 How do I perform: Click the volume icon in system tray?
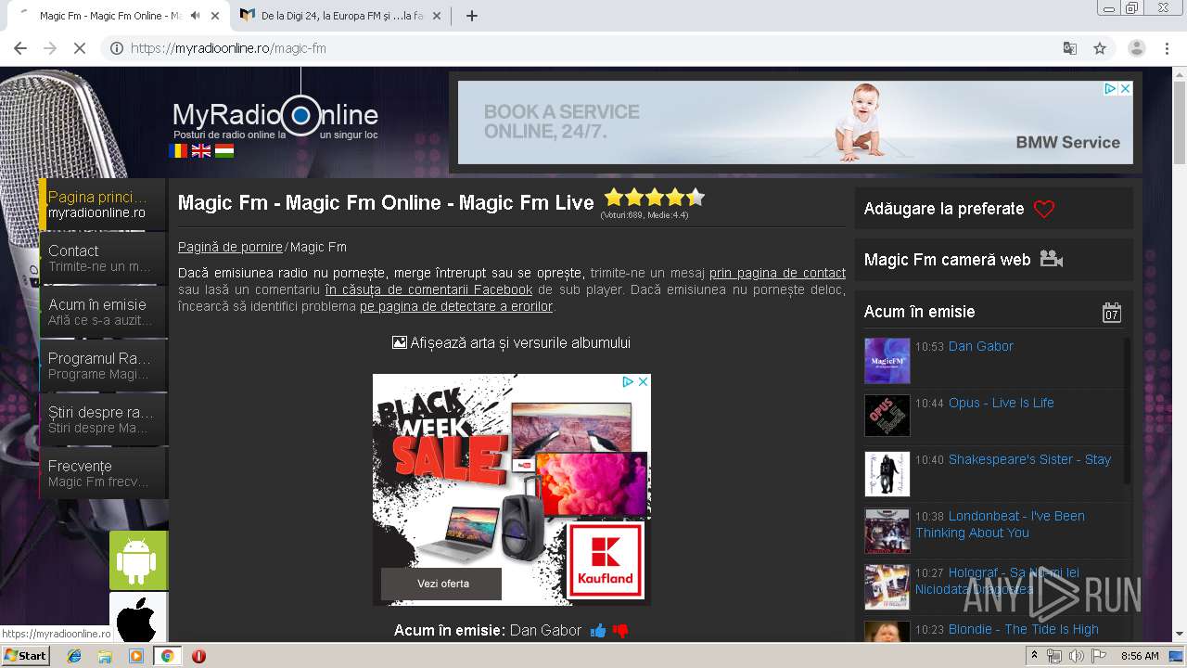(1076, 656)
